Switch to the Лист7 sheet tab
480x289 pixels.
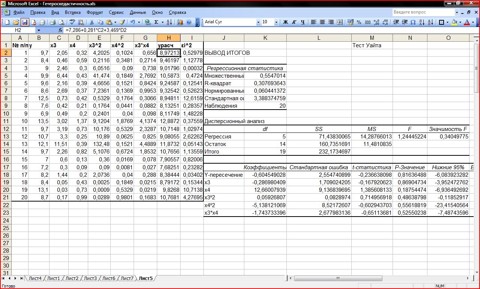(127, 278)
